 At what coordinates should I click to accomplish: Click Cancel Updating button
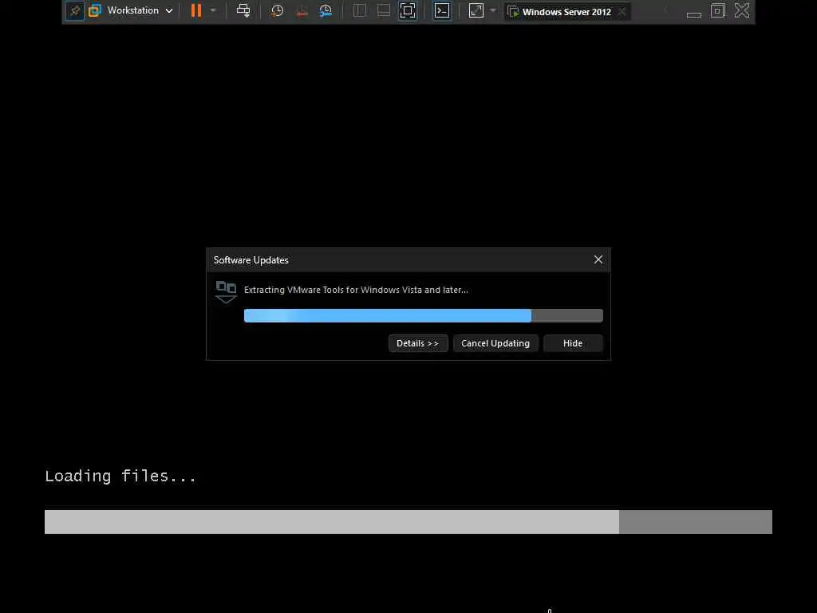coord(495,343)
